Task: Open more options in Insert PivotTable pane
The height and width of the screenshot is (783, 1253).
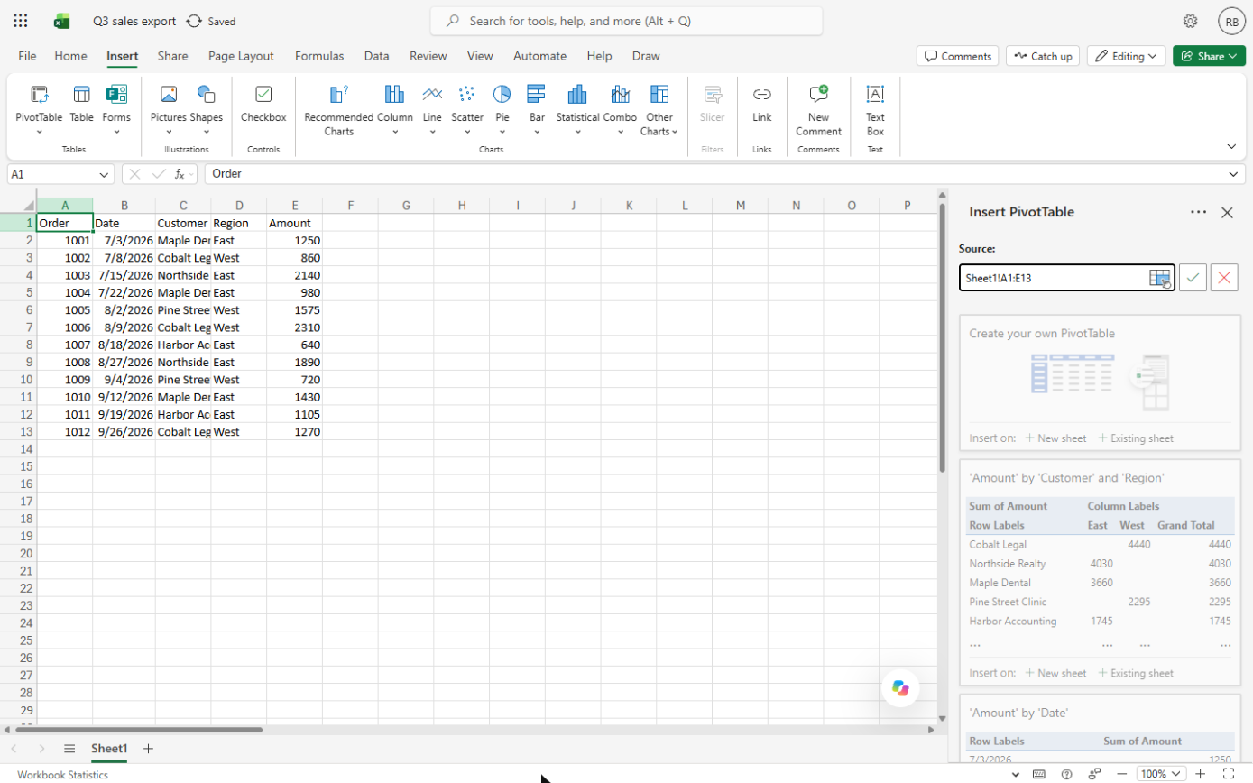Action: (x=1198, y=212)
